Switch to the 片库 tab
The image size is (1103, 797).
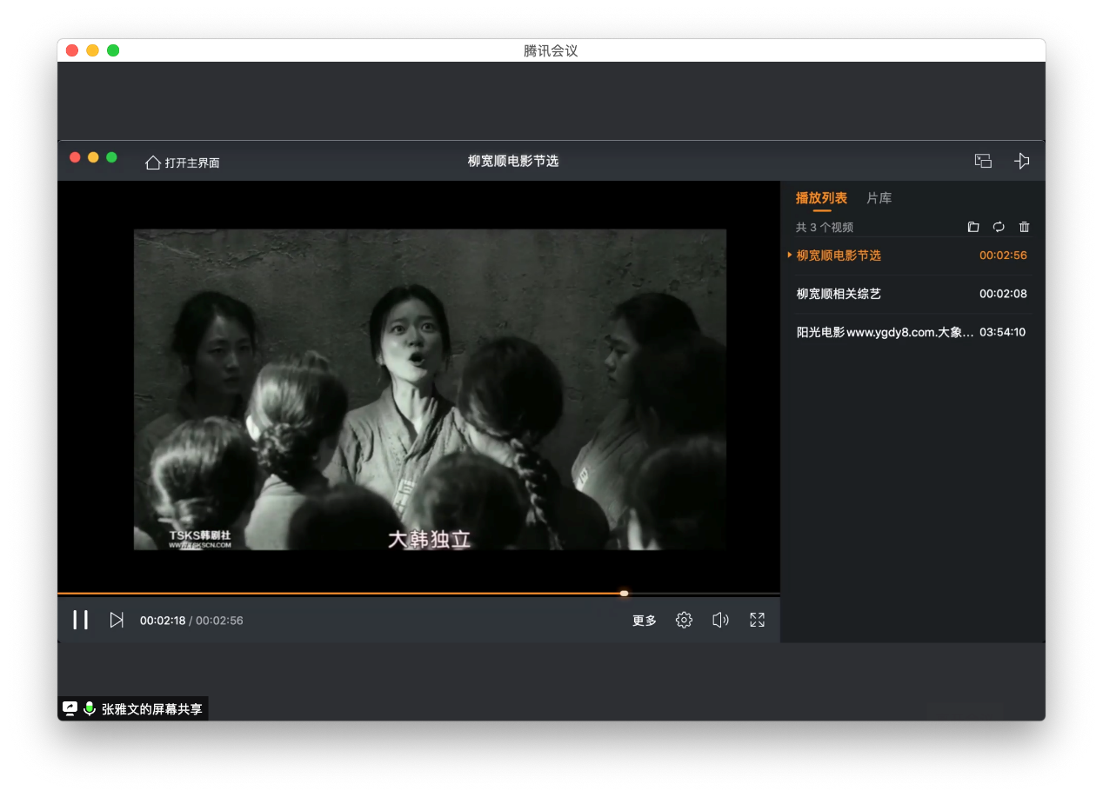[879, 198]
